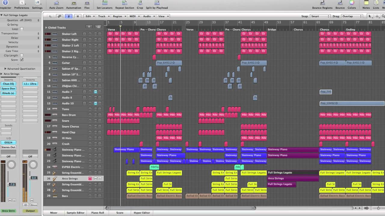This screenshot has height=216, width=385.
Task: Unmute the Audio 7 track
Action: 96,92
